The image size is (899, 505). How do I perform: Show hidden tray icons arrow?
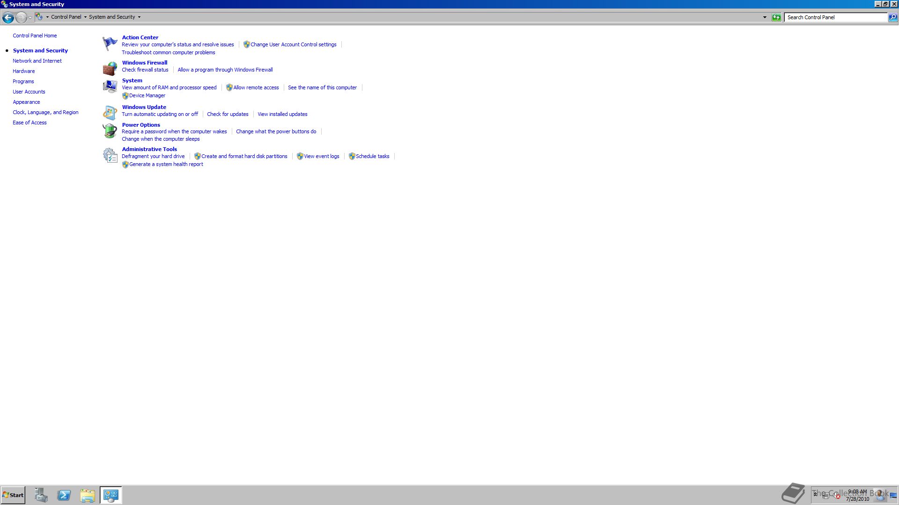[815, 494]
